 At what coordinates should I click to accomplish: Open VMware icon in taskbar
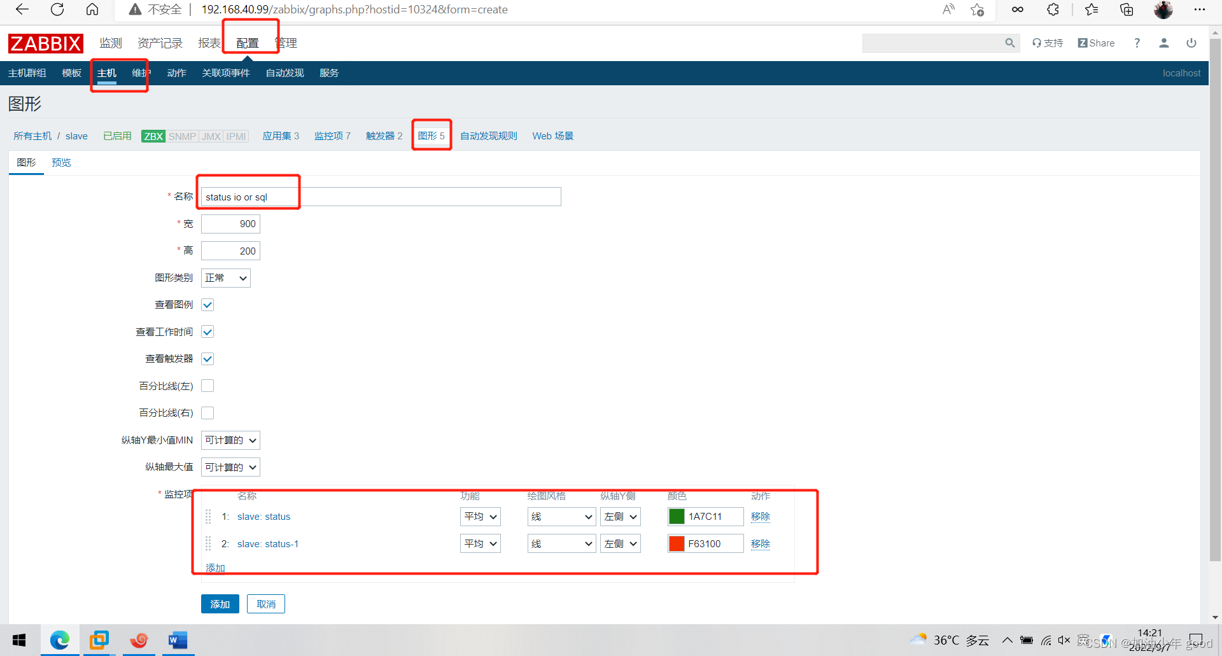(99, 640)
